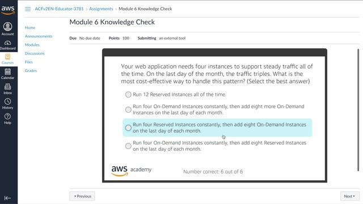363x204 pixels.
Task: Open the Help question mark icon
Action: click(7, 116)
